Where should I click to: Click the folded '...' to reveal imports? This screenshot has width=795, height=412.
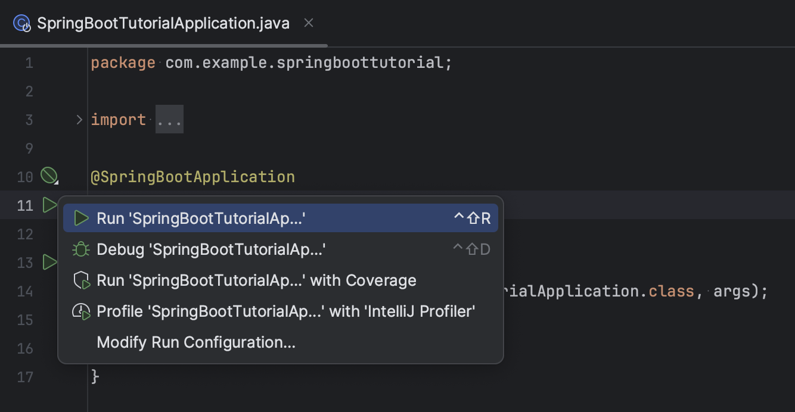(x=169, y=119)
